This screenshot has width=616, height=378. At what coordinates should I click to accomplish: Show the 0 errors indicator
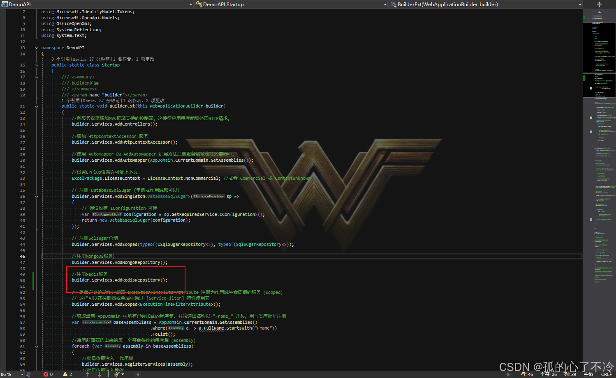(x=48, y=374)
